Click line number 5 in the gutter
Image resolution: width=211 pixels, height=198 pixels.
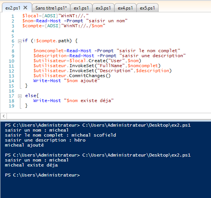[x=13, y=36]
